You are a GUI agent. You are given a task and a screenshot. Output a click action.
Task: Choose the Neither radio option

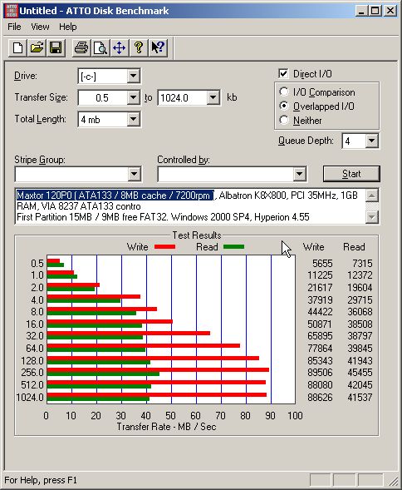pos(284,120)
